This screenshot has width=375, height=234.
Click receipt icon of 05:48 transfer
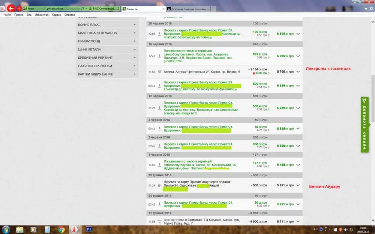point(159,204)
